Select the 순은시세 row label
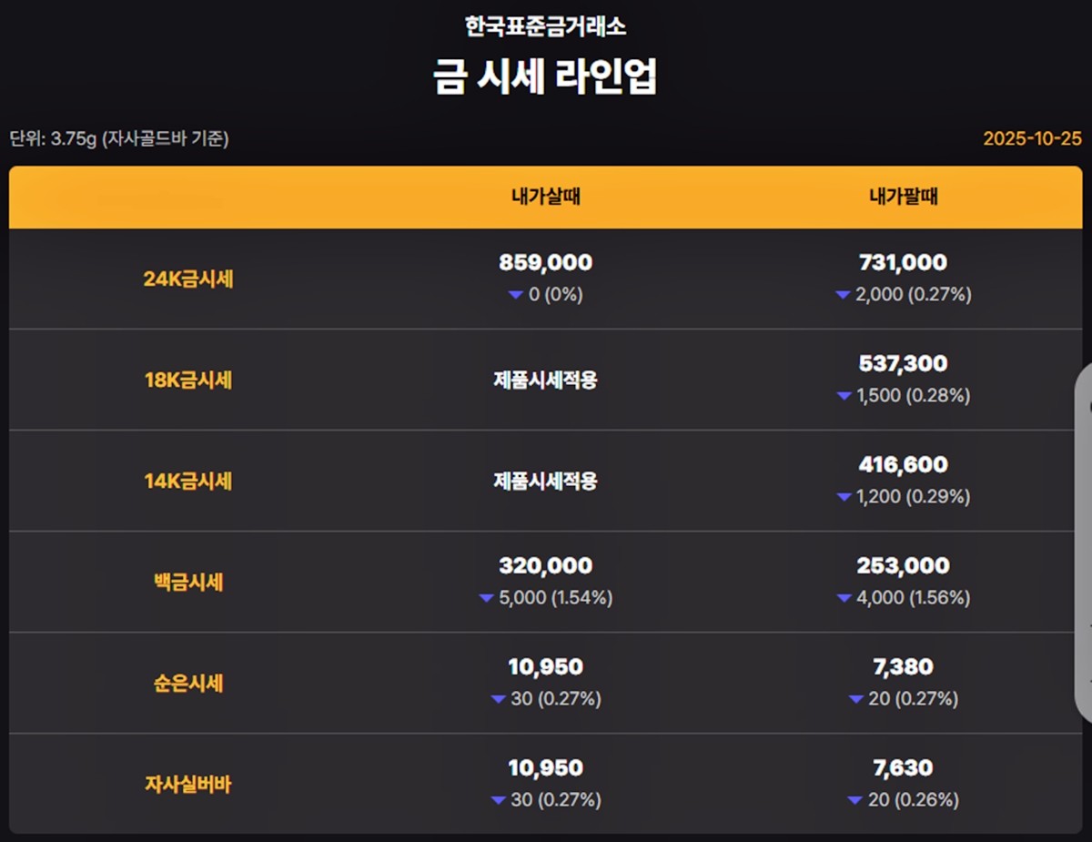Screen dimensions: 1092x842 click(x=188, y=684)
